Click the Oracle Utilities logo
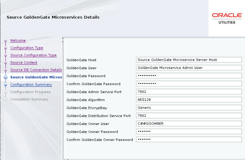This screenshot has height=160, width=245. 227,18
